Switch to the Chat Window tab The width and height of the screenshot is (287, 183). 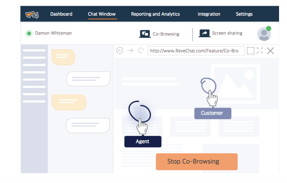102,14
